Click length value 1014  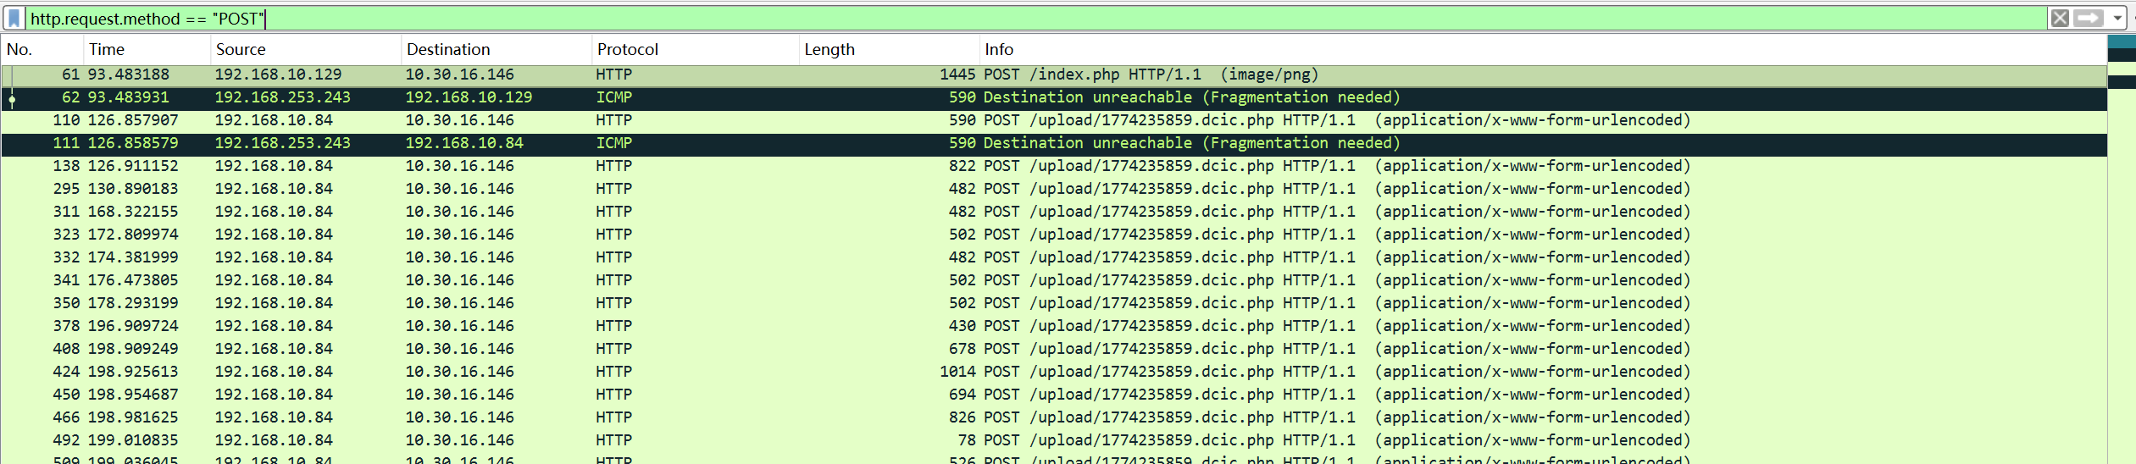(x=957, y=372)
